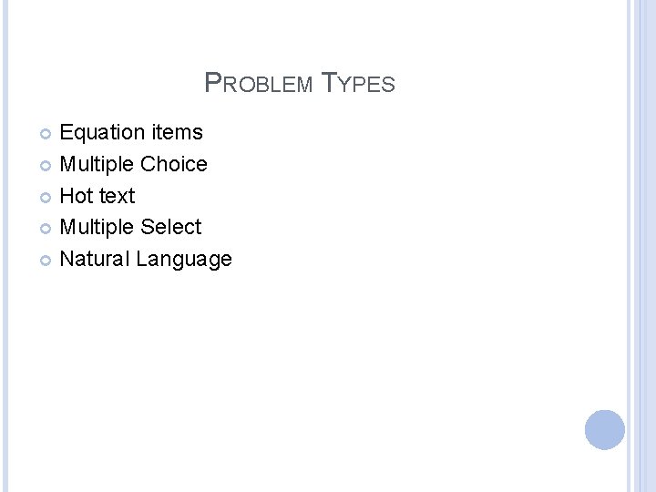Viewport: 656px width, 492px height.
Task: Click the word Select in fourth bullet
Action: 170,227
